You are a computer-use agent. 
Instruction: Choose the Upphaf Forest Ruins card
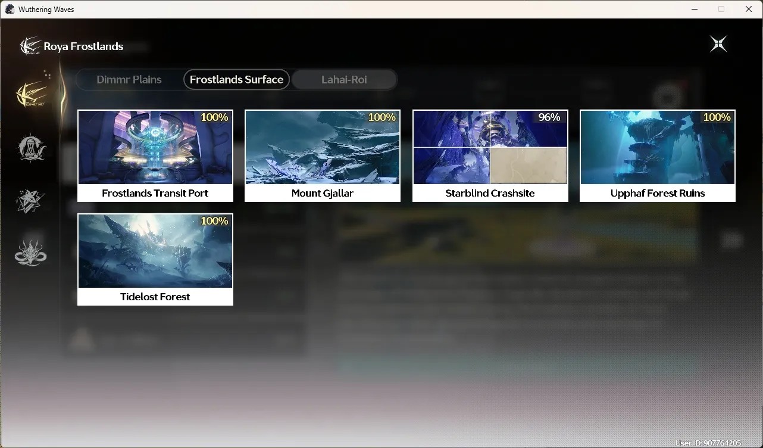(x=658, y=155)
